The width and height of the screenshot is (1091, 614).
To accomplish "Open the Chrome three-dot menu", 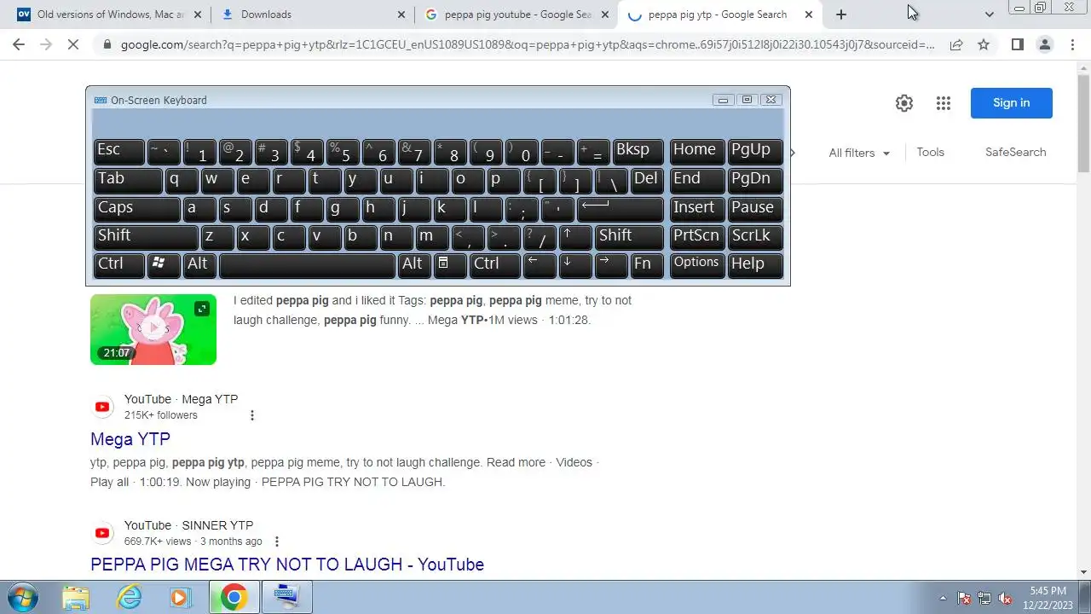I will 1072,44.
